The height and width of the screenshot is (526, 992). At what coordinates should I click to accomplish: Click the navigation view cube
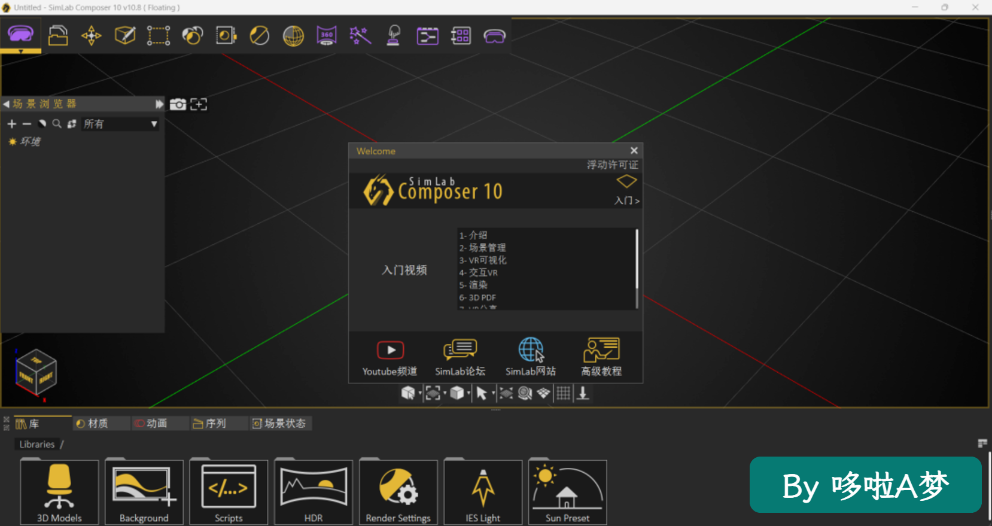36,373
